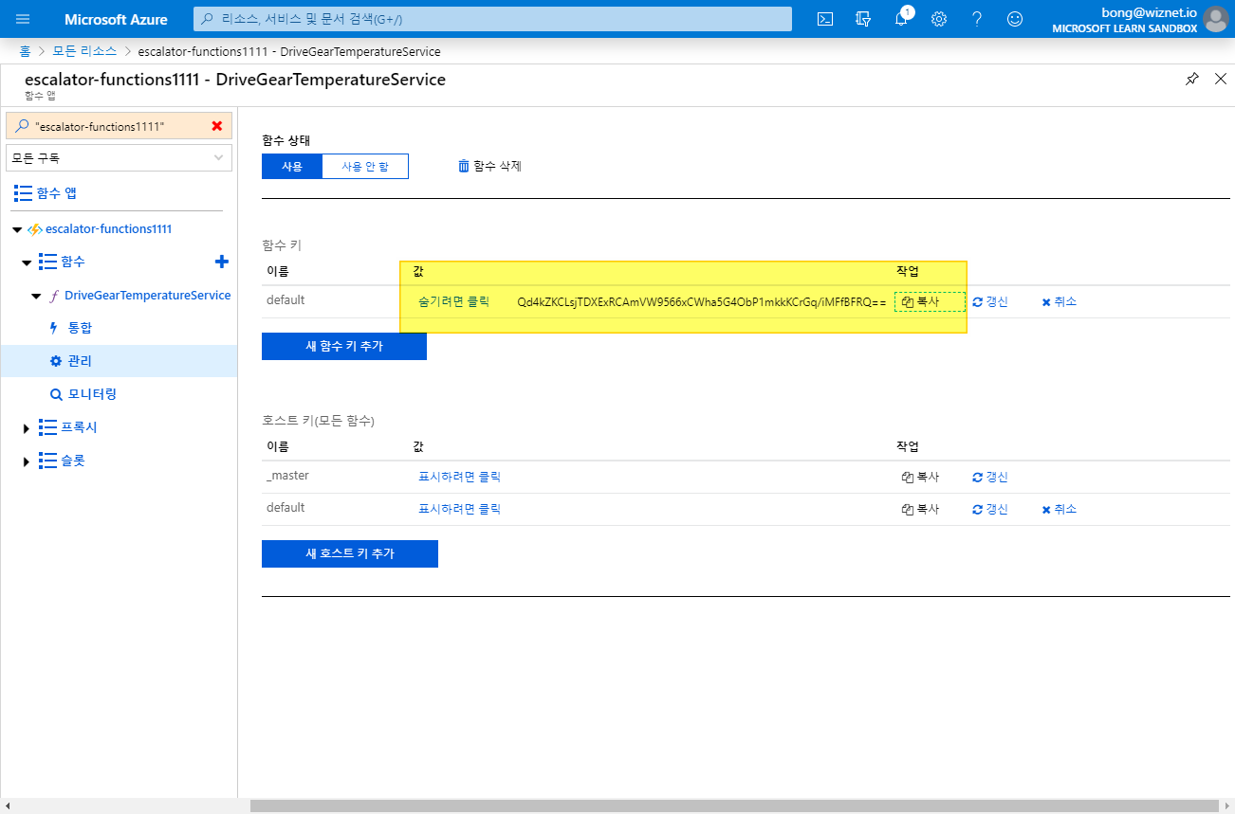Image resolution: width=1235 pixels, height=814 pixels.
Task: Add a new function with plus icon
Action: tap(222, 262)
